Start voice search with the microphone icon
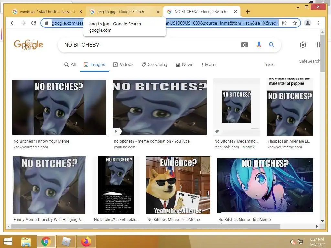The image size is (331, 248). click(x=259, y=45)
